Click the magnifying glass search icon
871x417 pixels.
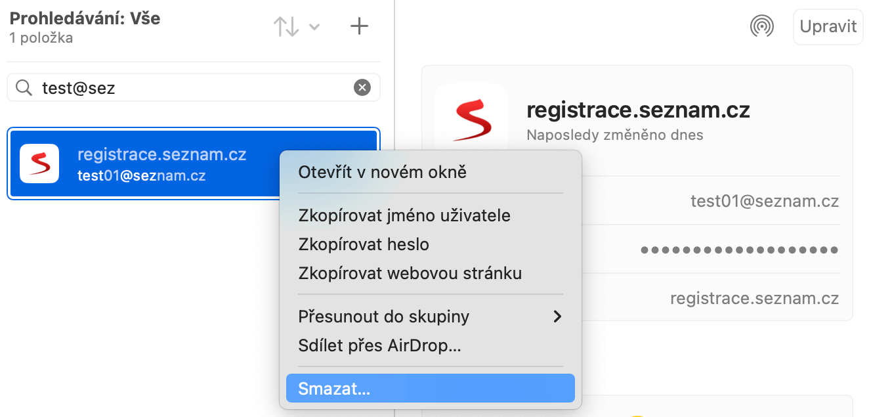[x=24, y=87]
